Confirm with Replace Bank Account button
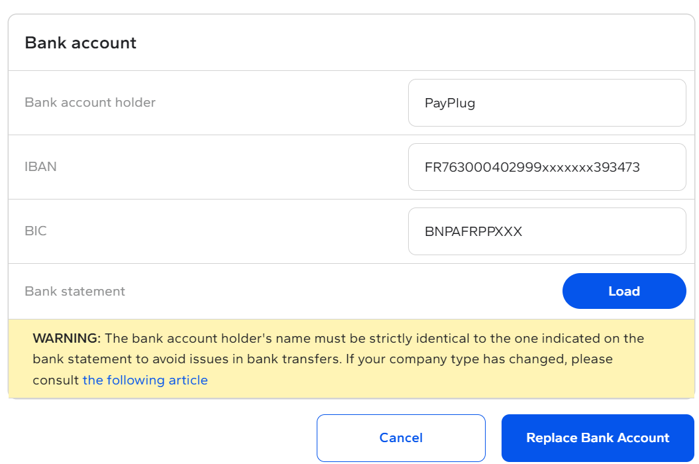Image resolution: width=699 pixels, height=464 pixels. point(598,437)
